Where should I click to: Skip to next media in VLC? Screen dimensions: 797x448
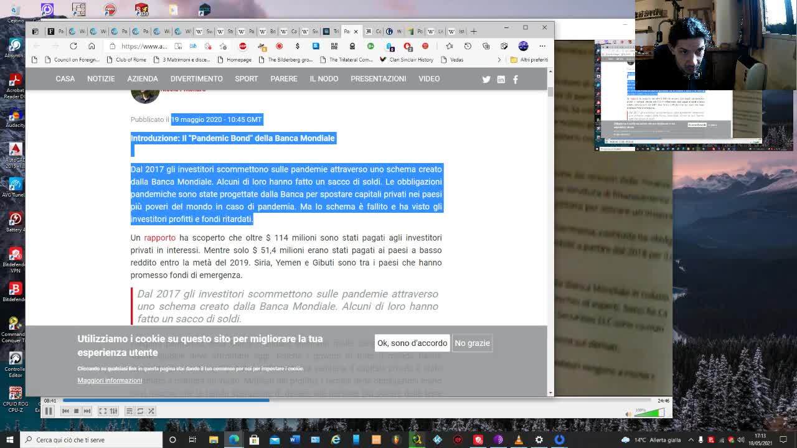tap(87, 411)
